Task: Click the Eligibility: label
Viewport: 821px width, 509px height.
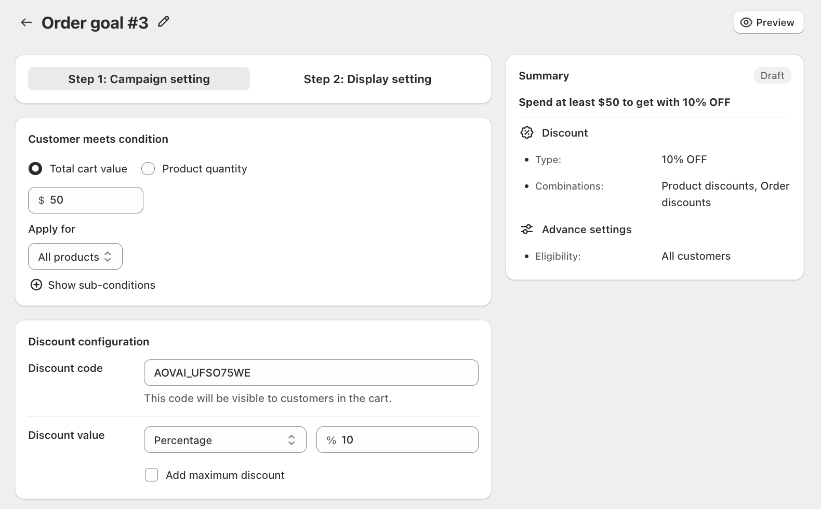Action: tap(558, 256)
